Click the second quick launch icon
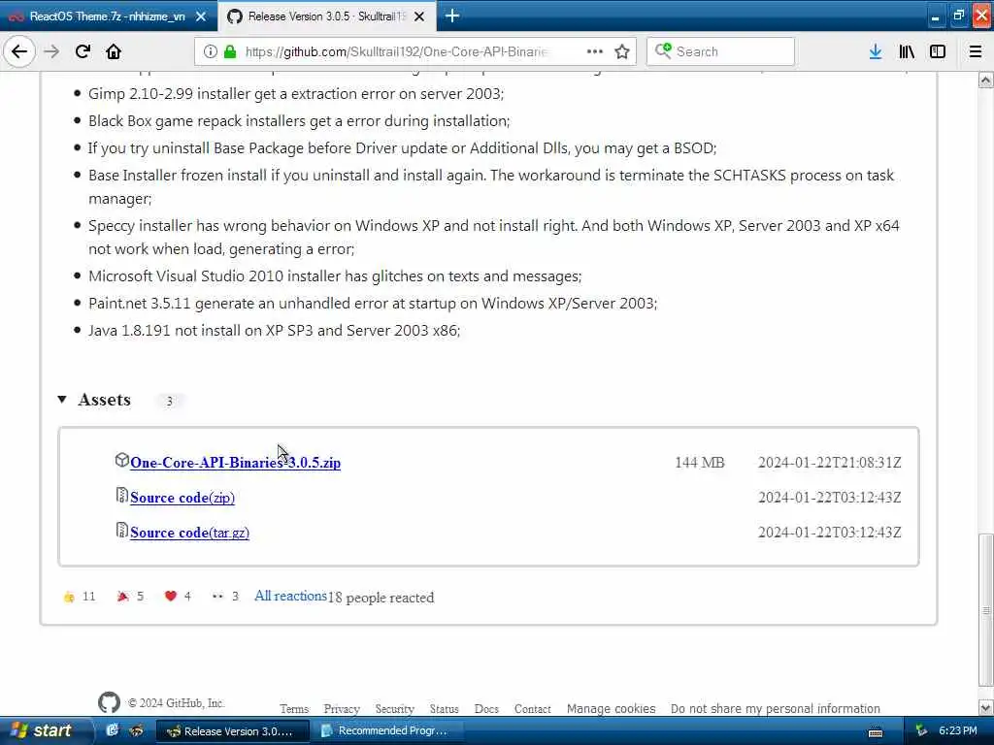The width and height of the screenshot is (994, 745). pos(136,730)
